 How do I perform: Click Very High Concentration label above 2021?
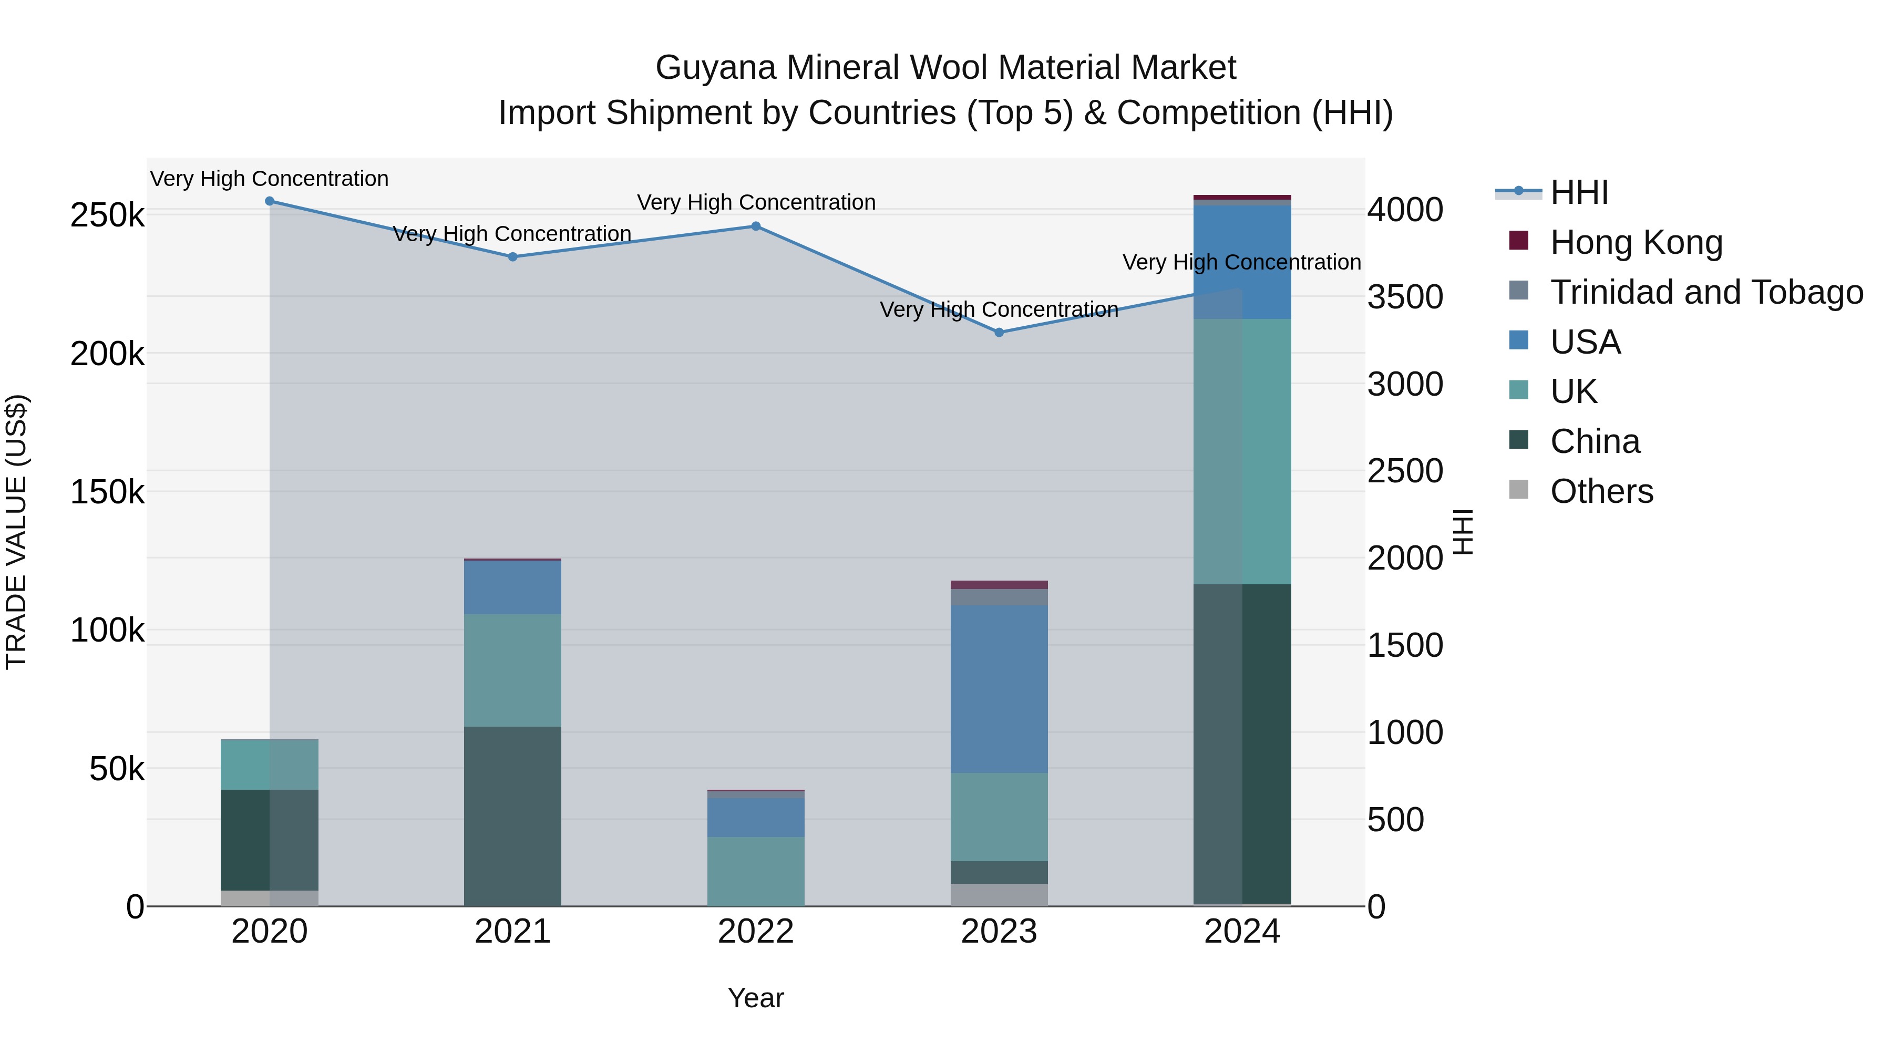click(512, 233)
